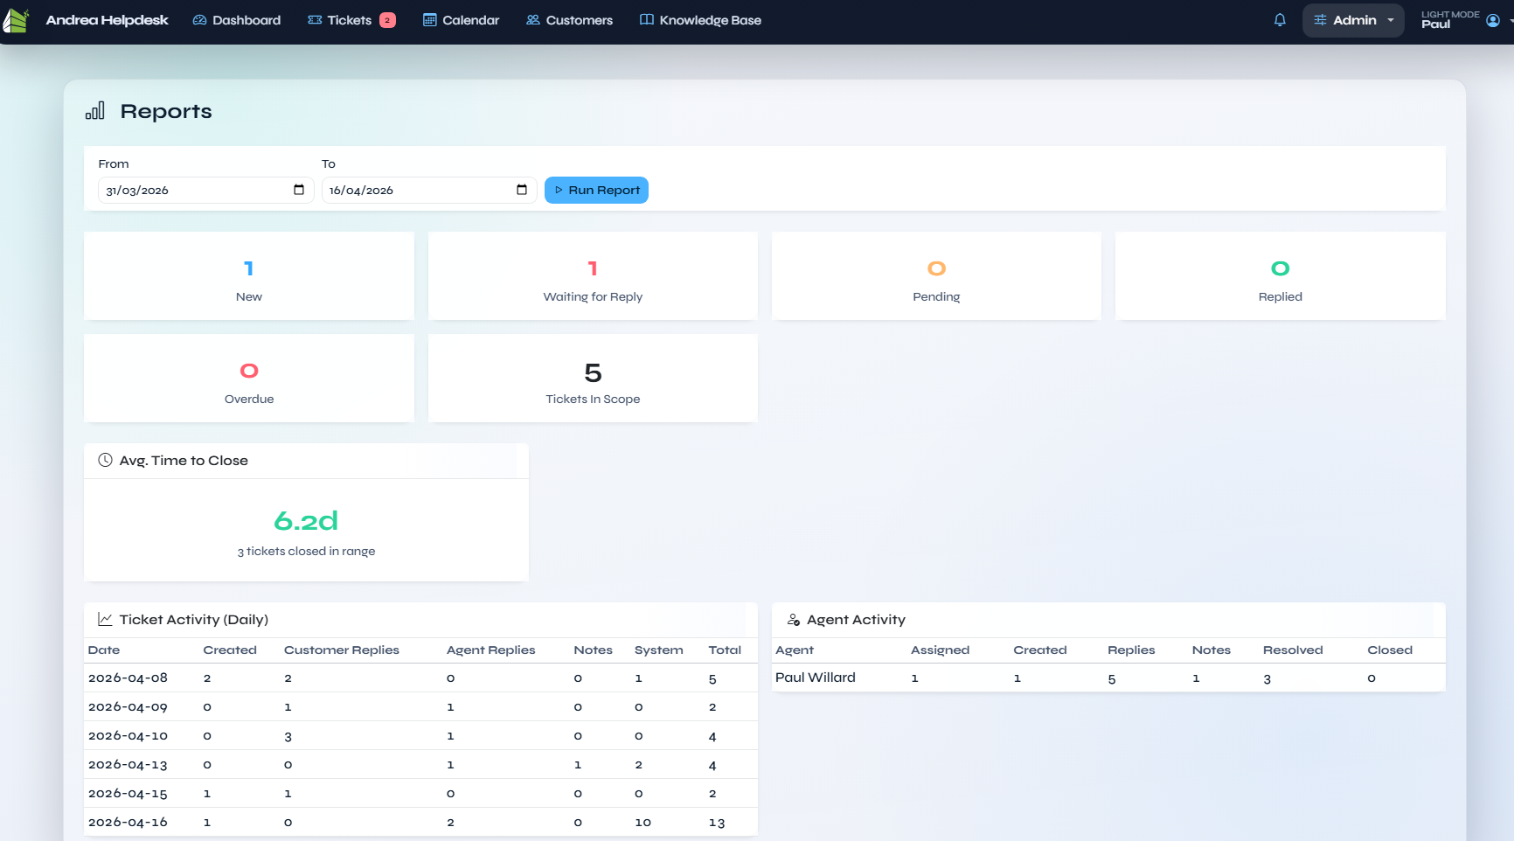Click the Ticket Activity line chart icon
Screen dimensions: 1514x841
click(105, 620)
